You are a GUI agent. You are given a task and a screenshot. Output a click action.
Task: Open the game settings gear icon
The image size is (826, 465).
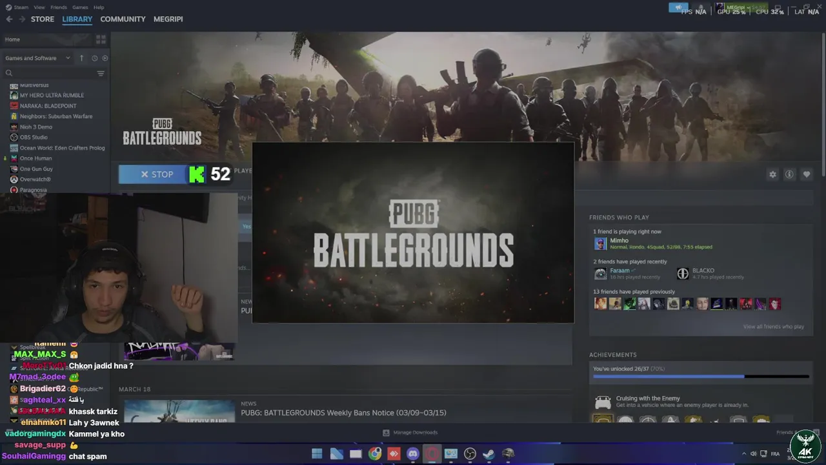[x=772, y=174]
